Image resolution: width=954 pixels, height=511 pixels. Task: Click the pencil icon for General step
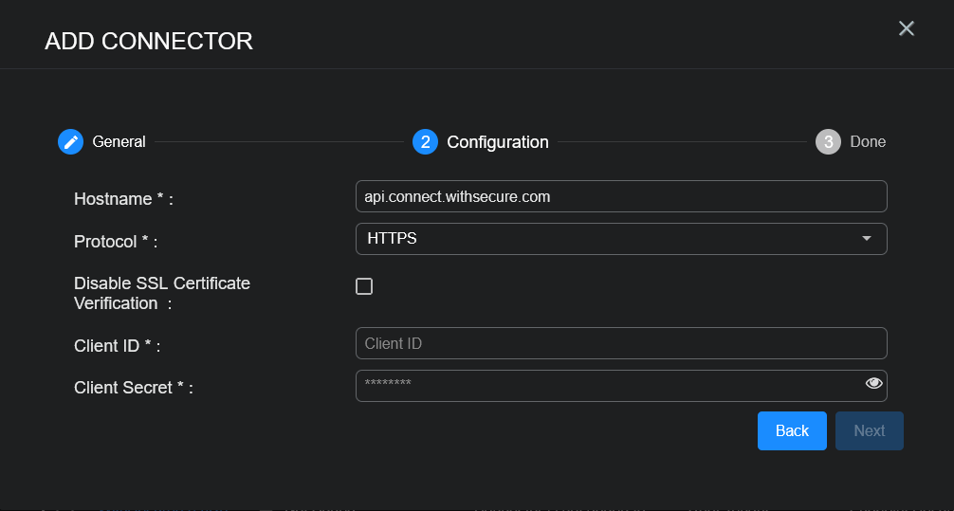click(x=70, y=141)
